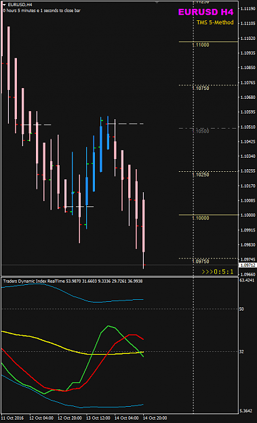This screenshot has width=257, height=423.
Task: Click the 50 level on the indicator scale
Action: [x=242, y=309]
